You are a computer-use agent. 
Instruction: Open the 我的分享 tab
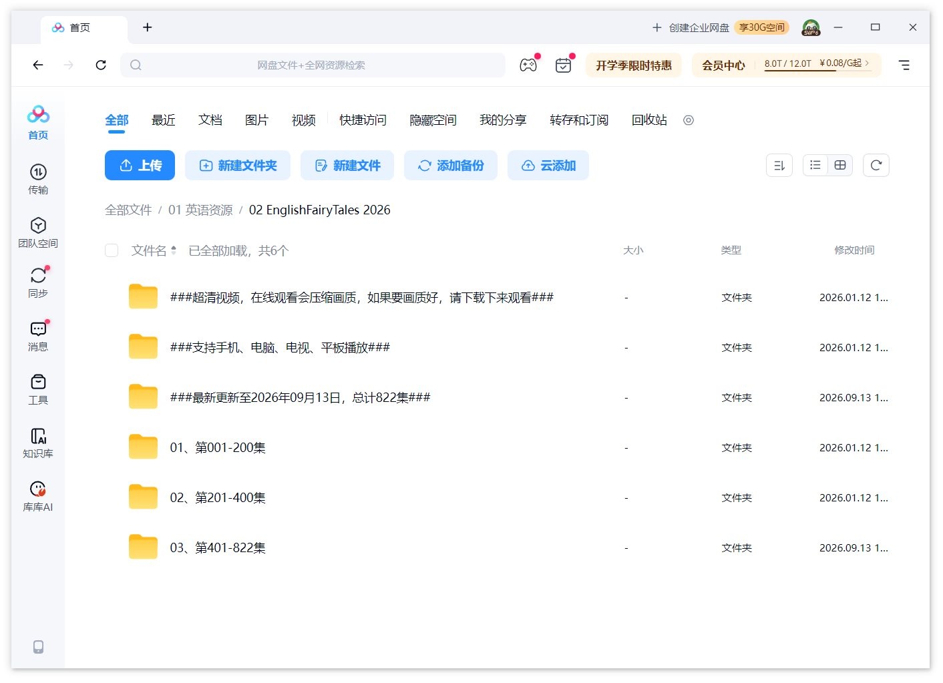[503, 120]
